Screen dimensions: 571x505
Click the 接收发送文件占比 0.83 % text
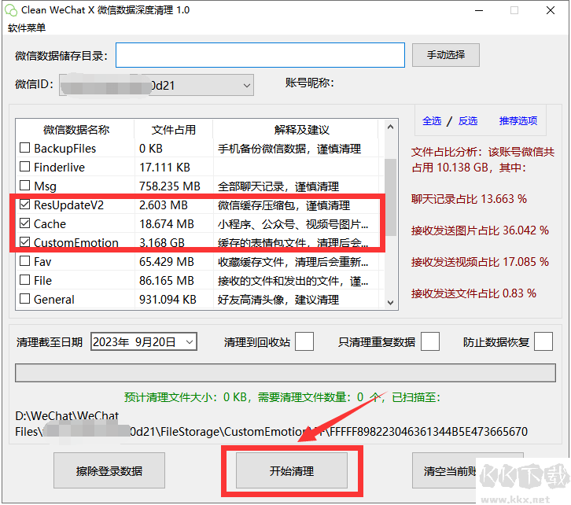pyautogui.click(x=473, y=293)
